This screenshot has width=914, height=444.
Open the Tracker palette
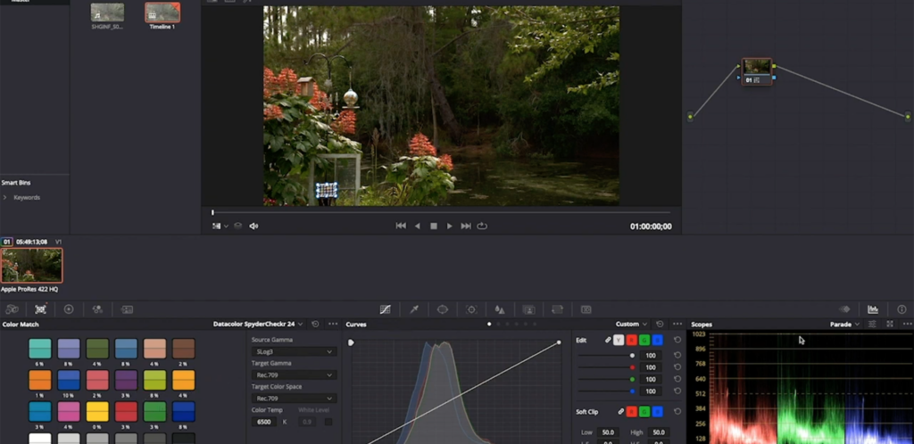pyautogui.click(x=471, y=309)
